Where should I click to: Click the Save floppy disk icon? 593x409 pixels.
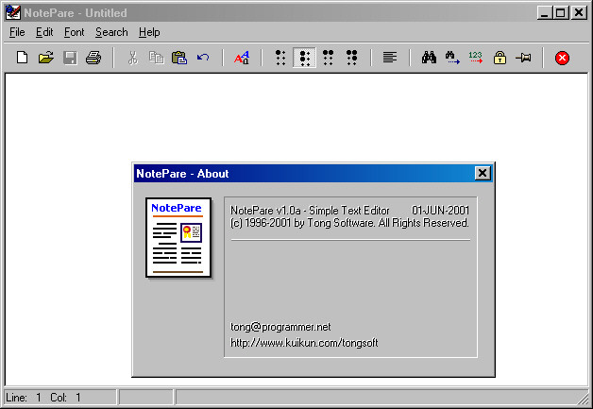pos(70,58)
